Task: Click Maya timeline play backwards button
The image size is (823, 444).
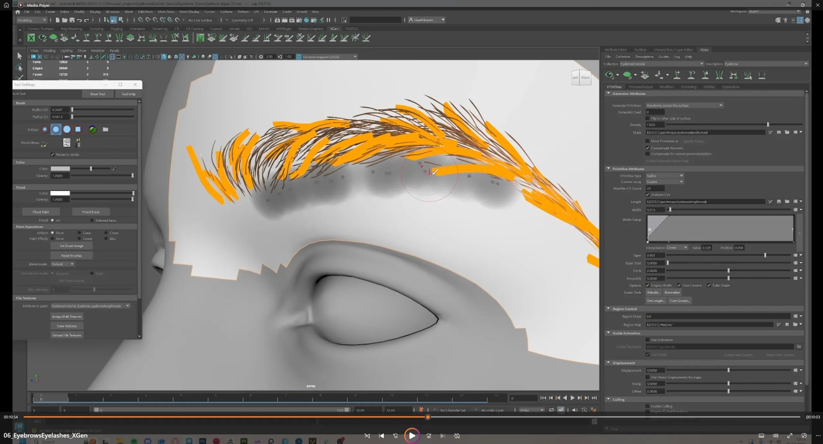Action: click(565, 398)
